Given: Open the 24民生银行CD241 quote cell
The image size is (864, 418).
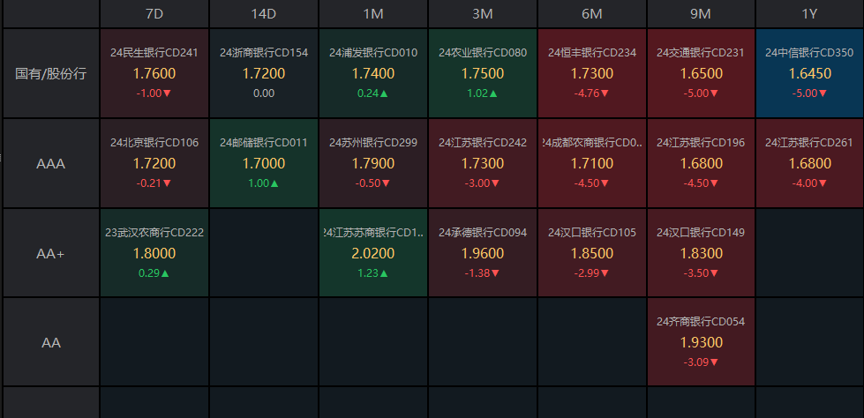Looking at the screenshot, I should click(154, 73).
